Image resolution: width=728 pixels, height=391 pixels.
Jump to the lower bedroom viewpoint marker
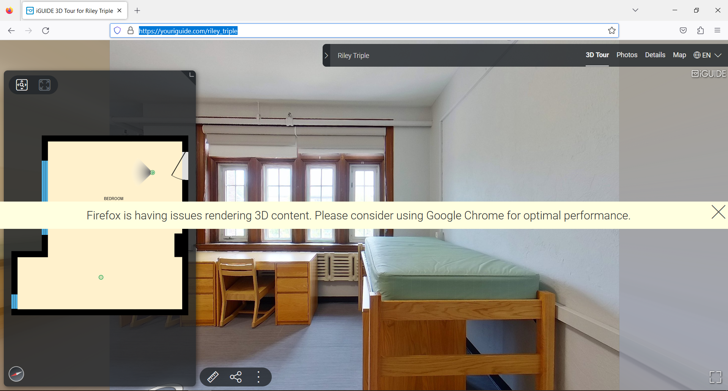(101, 277)
